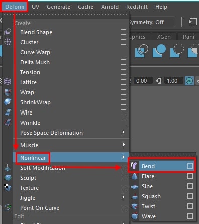Open Flare options box
This screenshot has height=224, width=199.
point(190,176)
